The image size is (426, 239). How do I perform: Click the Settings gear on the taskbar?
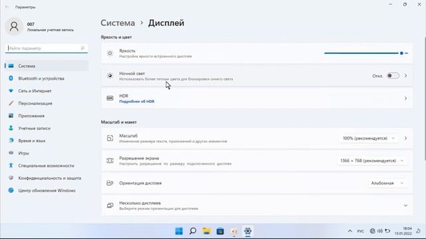[x=248, y=231]
